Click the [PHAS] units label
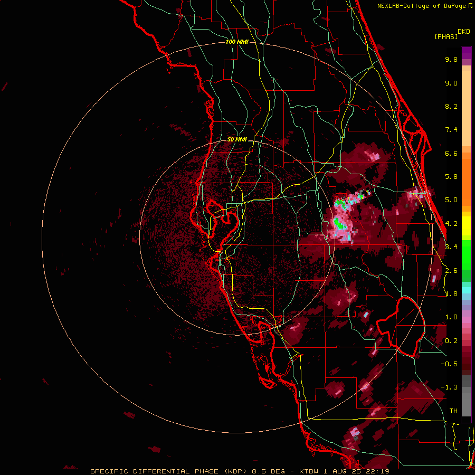Viewport: 475px width, 475px height. (446, 36)
